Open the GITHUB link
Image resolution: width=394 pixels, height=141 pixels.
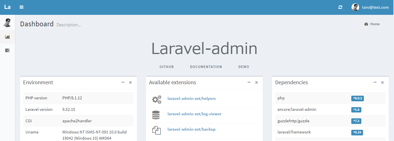pos(167,67)
